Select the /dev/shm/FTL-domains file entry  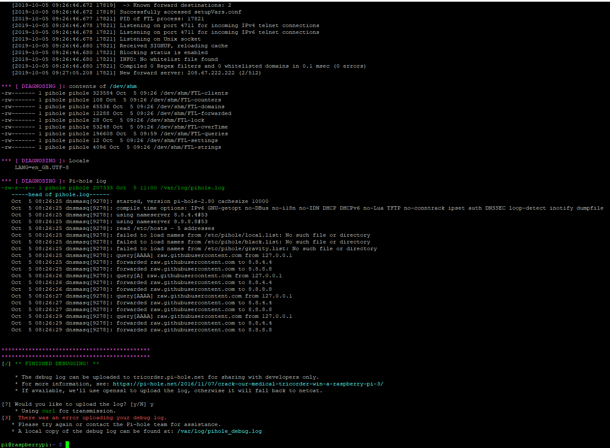click(113, 107)
